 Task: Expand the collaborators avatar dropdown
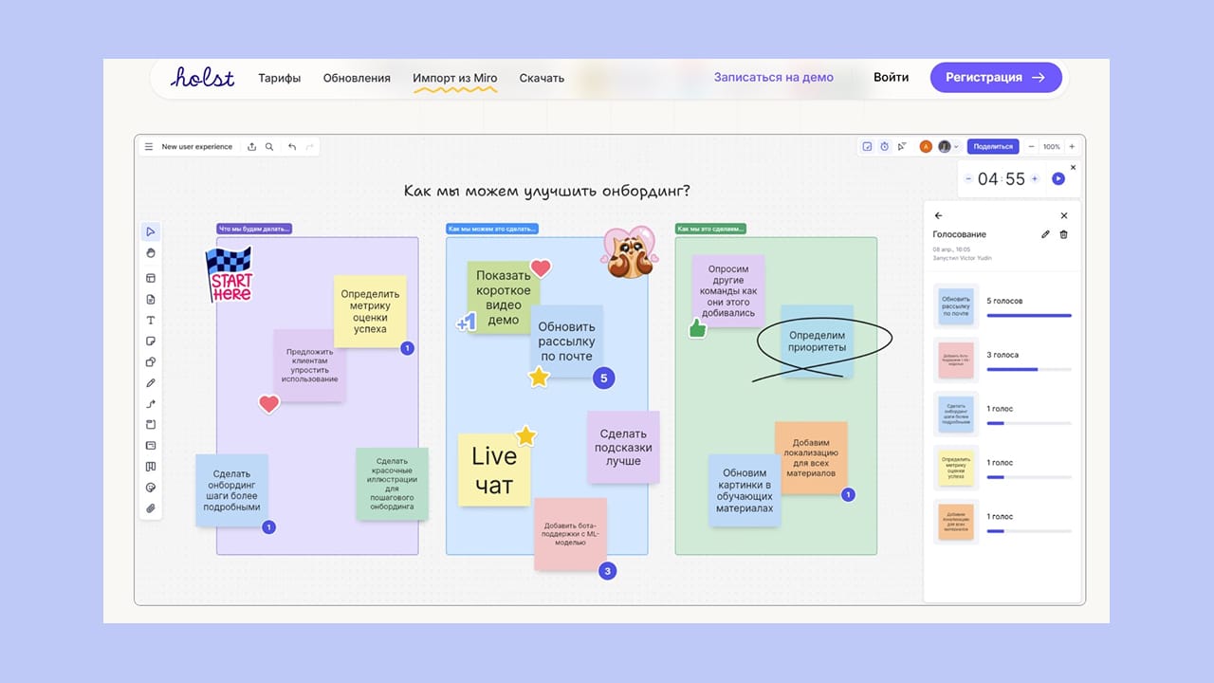point(956,147)
